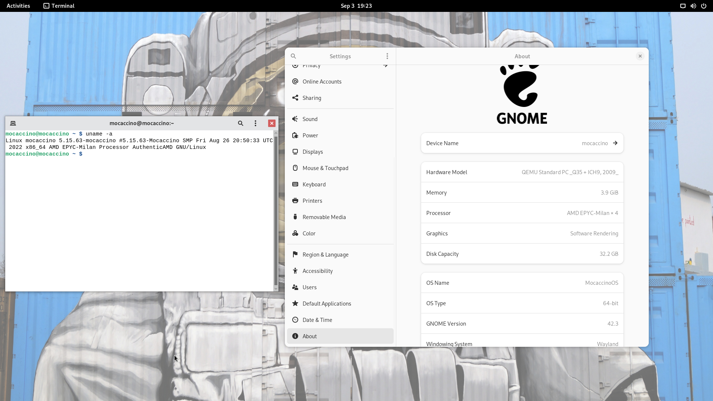Screen dimensions: 713x401
Task: Select the Color label in sidebar
Action: tap(309, 233)
